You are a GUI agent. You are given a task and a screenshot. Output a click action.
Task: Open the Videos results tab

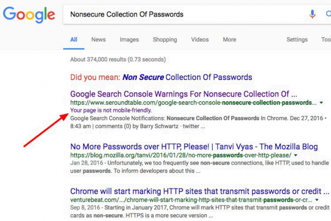point(200,40)
